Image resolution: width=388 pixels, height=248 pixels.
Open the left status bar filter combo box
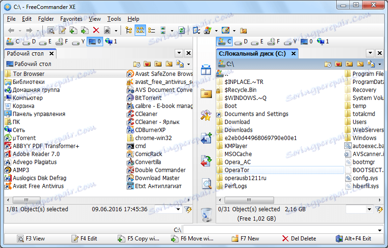tap(169, 210)
